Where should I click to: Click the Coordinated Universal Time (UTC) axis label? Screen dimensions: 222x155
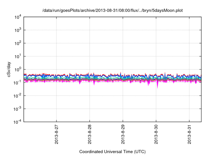coord(112,152)
